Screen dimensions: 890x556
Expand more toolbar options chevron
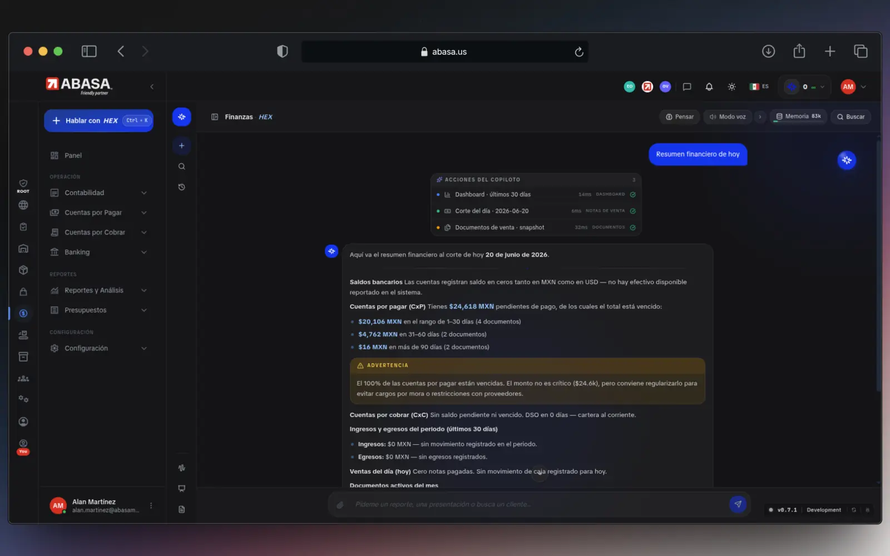(x=760, y=117)
